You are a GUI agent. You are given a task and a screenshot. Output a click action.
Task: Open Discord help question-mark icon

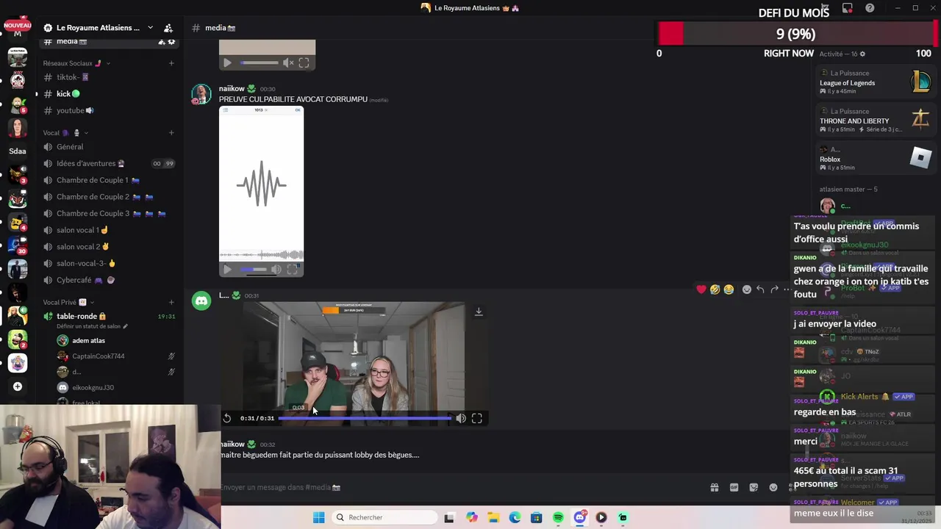click(870, 8)
